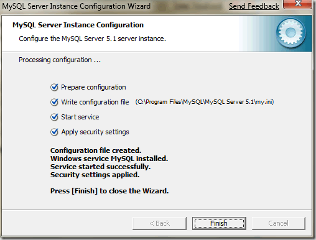Click the 'Write configuration file' step label
Screen dimensions: 316x240
pos(95,102)
